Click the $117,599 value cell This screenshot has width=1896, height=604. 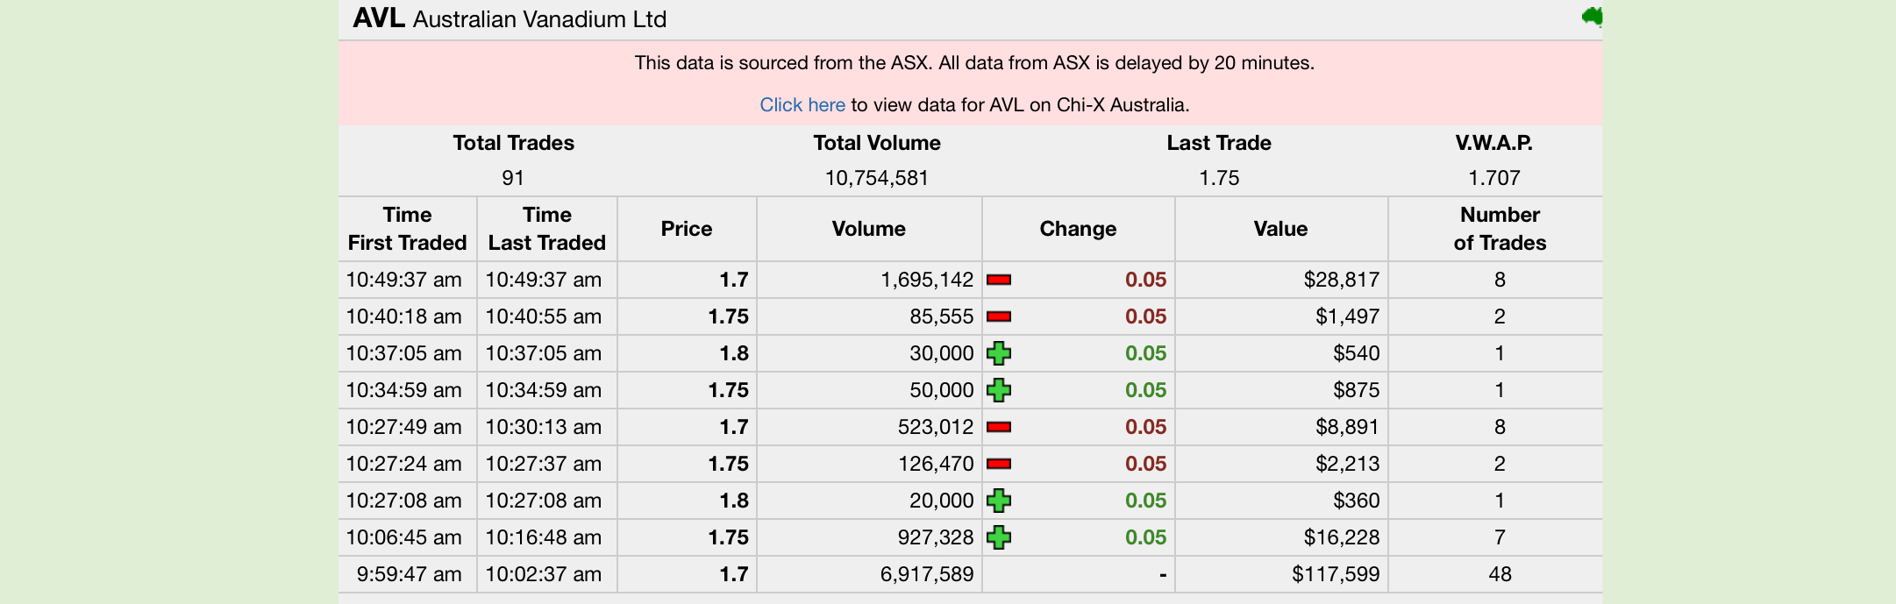click(x=1336, y=574)
